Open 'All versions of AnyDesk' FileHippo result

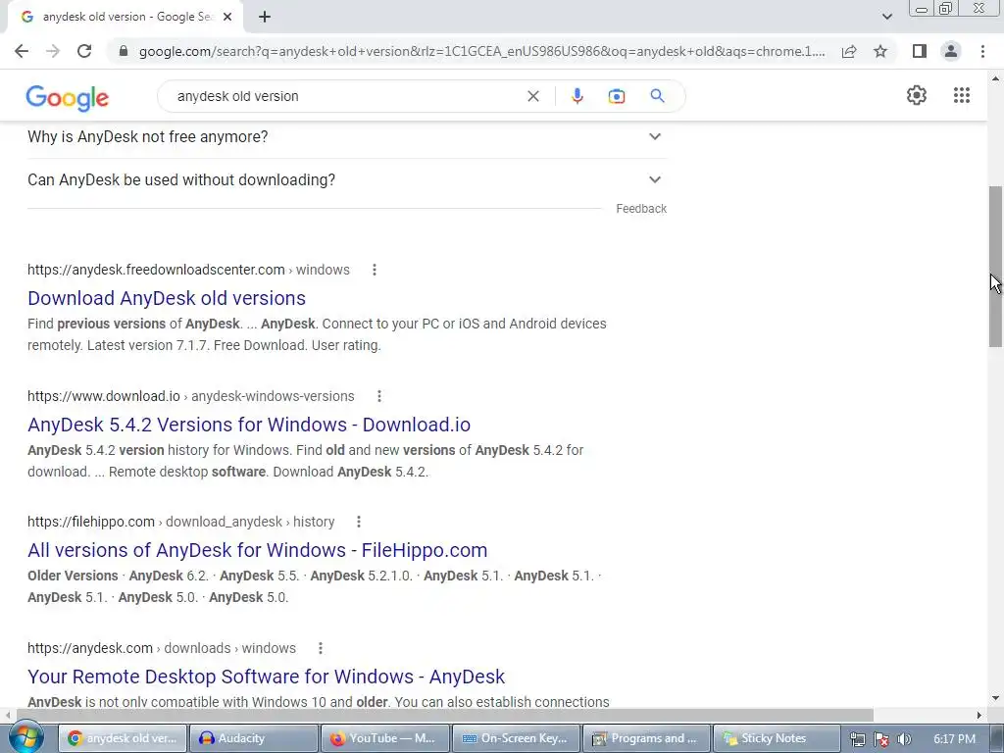click(258, 550)
